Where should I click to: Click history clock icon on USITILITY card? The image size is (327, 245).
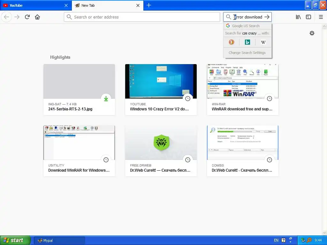tap(106, 160)
